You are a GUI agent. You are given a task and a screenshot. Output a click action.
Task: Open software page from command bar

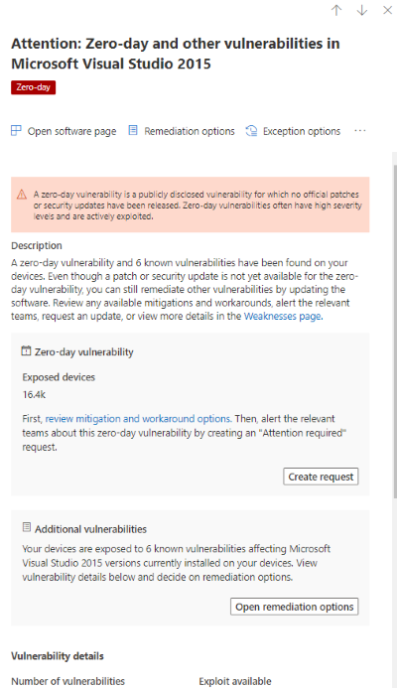click(x=71, y=131)
